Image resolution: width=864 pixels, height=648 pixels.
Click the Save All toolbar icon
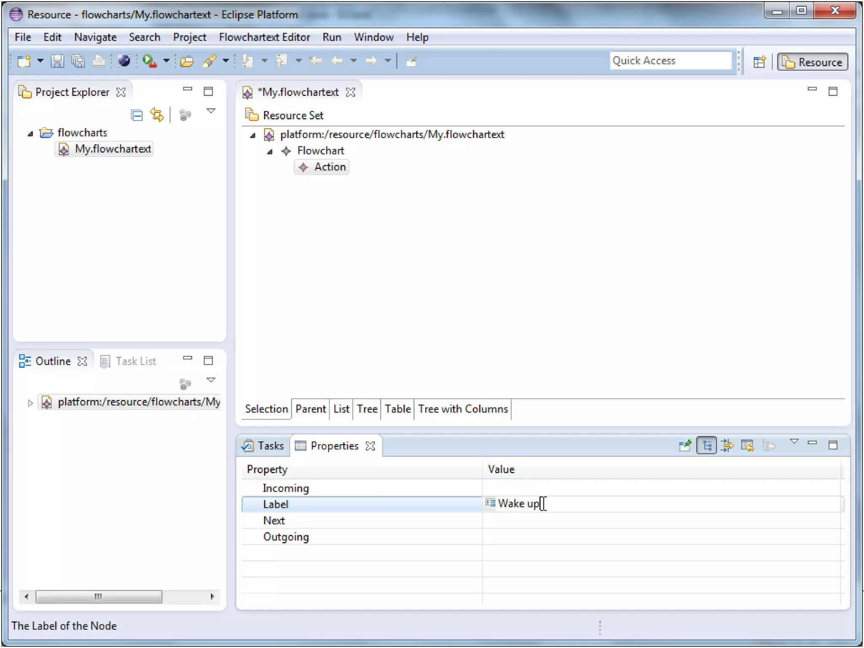point(78,61)
